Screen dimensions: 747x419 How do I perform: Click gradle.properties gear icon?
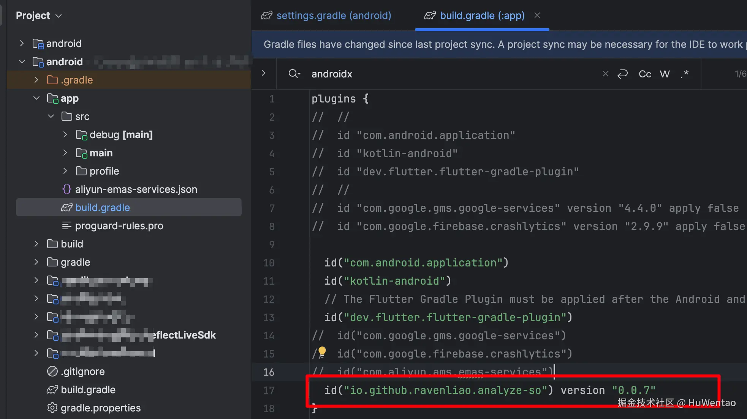coord(52,408)
